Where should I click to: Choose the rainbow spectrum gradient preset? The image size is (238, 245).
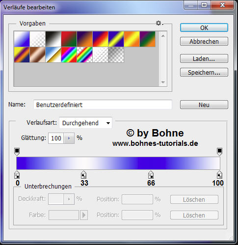point(69,54)
